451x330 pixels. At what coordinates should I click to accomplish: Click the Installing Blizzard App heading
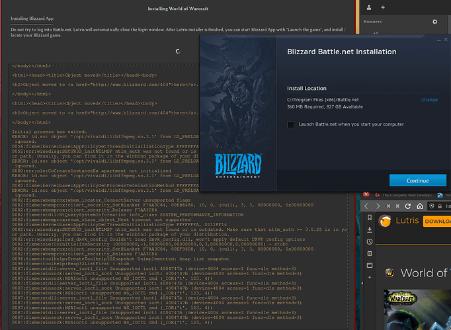coord(32,19)
